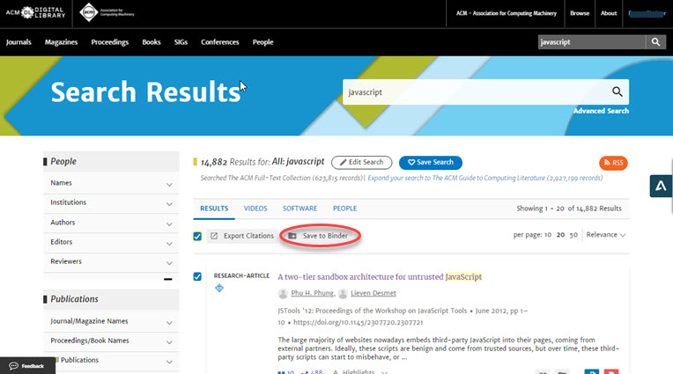Set results per page to 20
Image resolution: width=673 pixels, height=374 pixels.
[x=560, y=235]
